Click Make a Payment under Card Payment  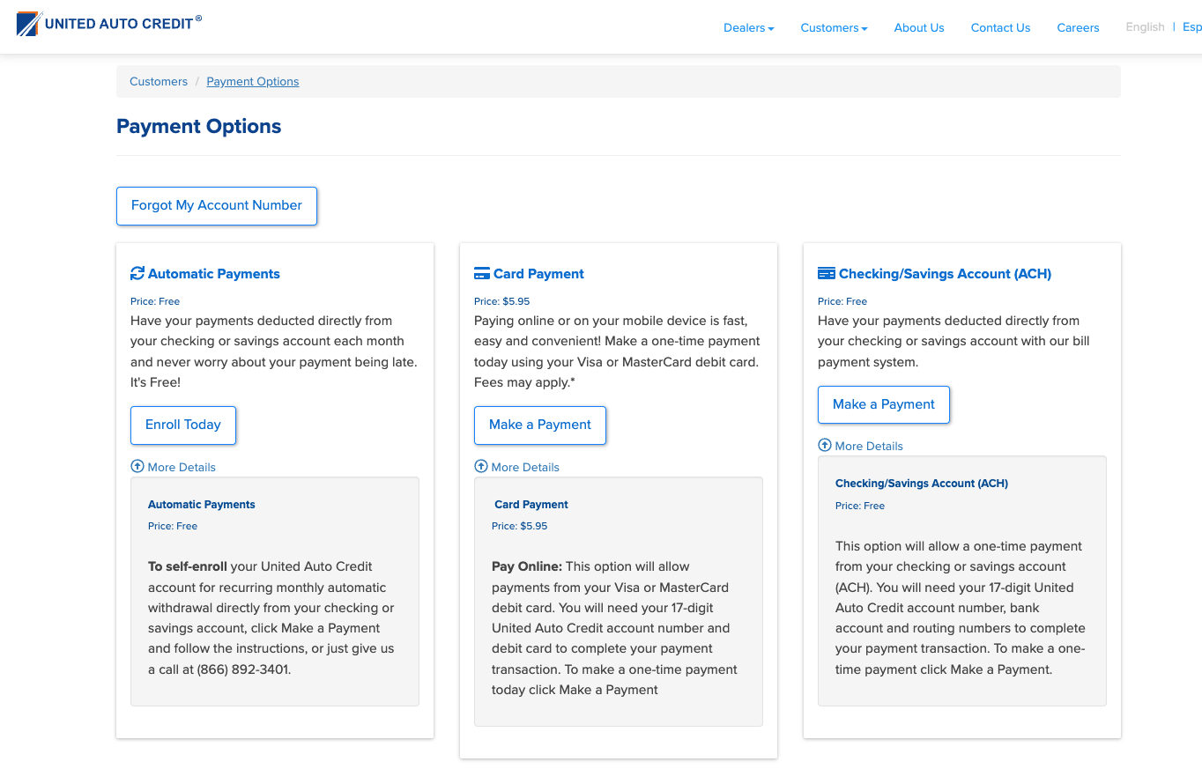(540, 425)
